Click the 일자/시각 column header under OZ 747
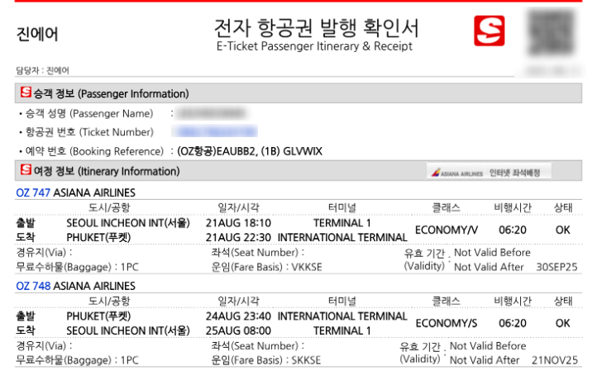 click(238, 207)
